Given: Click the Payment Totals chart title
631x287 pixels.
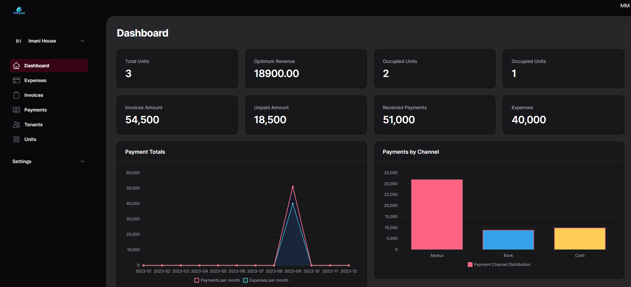Looking at the screenshot, I should 145,152.
